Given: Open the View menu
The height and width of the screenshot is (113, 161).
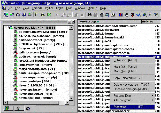Looking at the screenshot, I should (x=26, y=8).
